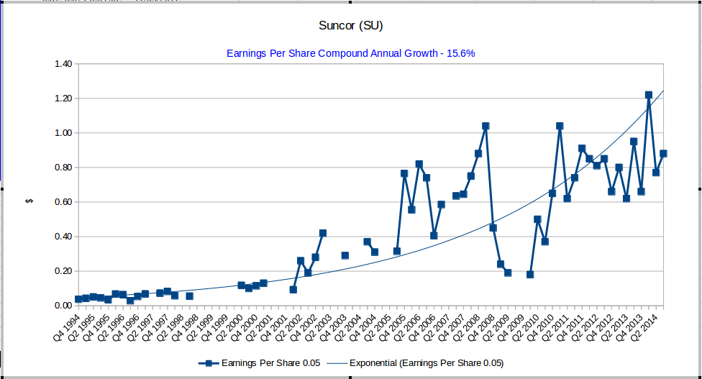Viewport: 702px width, 379px height.
Task: Click the 'Q2 2005' x-axis label
Action: click(378, 328)
